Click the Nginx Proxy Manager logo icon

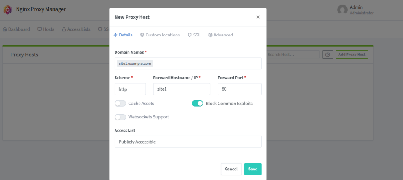[7, 10]
